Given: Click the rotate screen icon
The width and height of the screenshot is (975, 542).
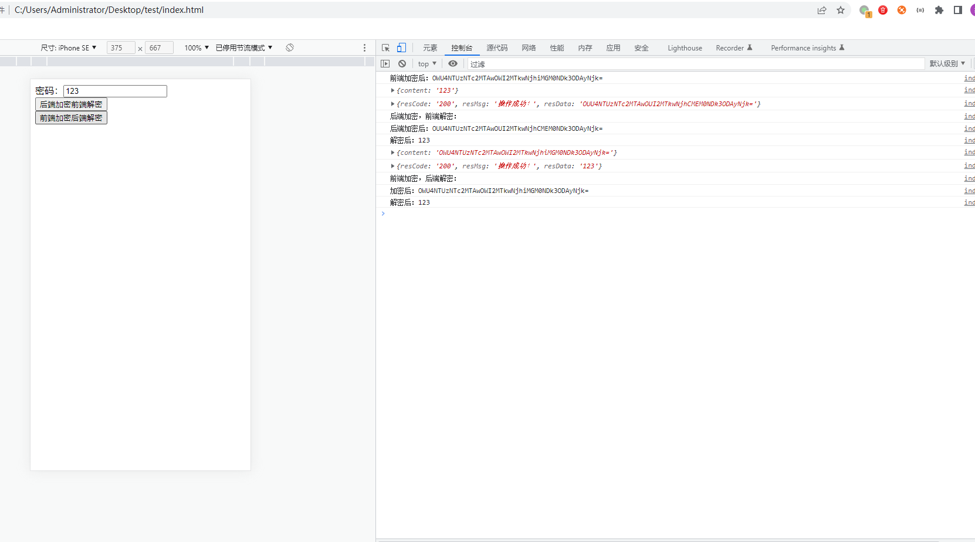Looking at the screenshot, I should click(x=290, y=48).
